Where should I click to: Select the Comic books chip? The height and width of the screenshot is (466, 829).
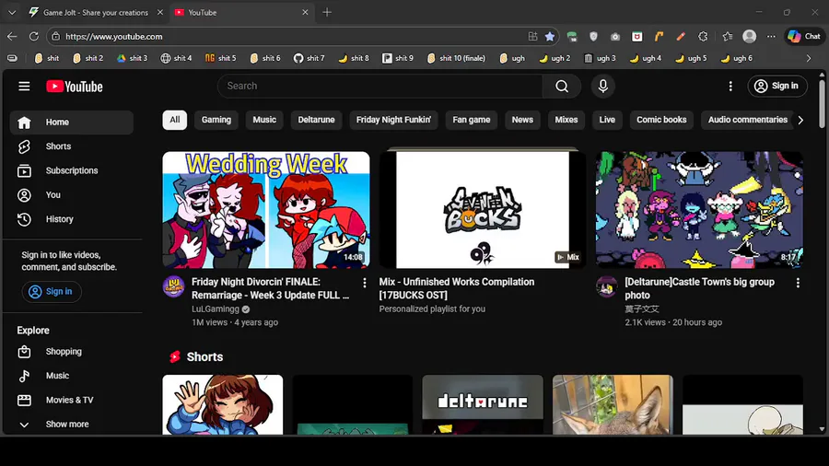click(x=661, y=120)
